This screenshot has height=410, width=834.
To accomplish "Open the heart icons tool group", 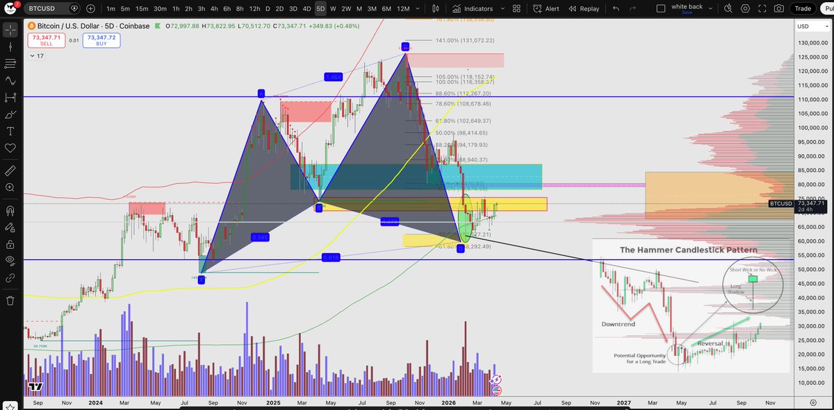I will pos(10,148).
